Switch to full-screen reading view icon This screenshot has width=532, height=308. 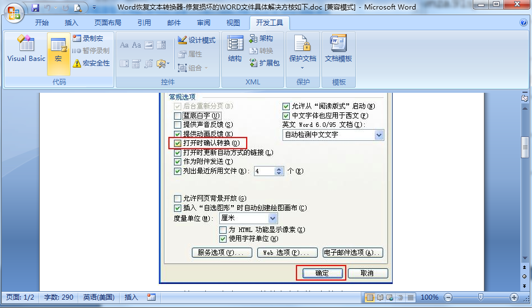click(x=380, y=297)
